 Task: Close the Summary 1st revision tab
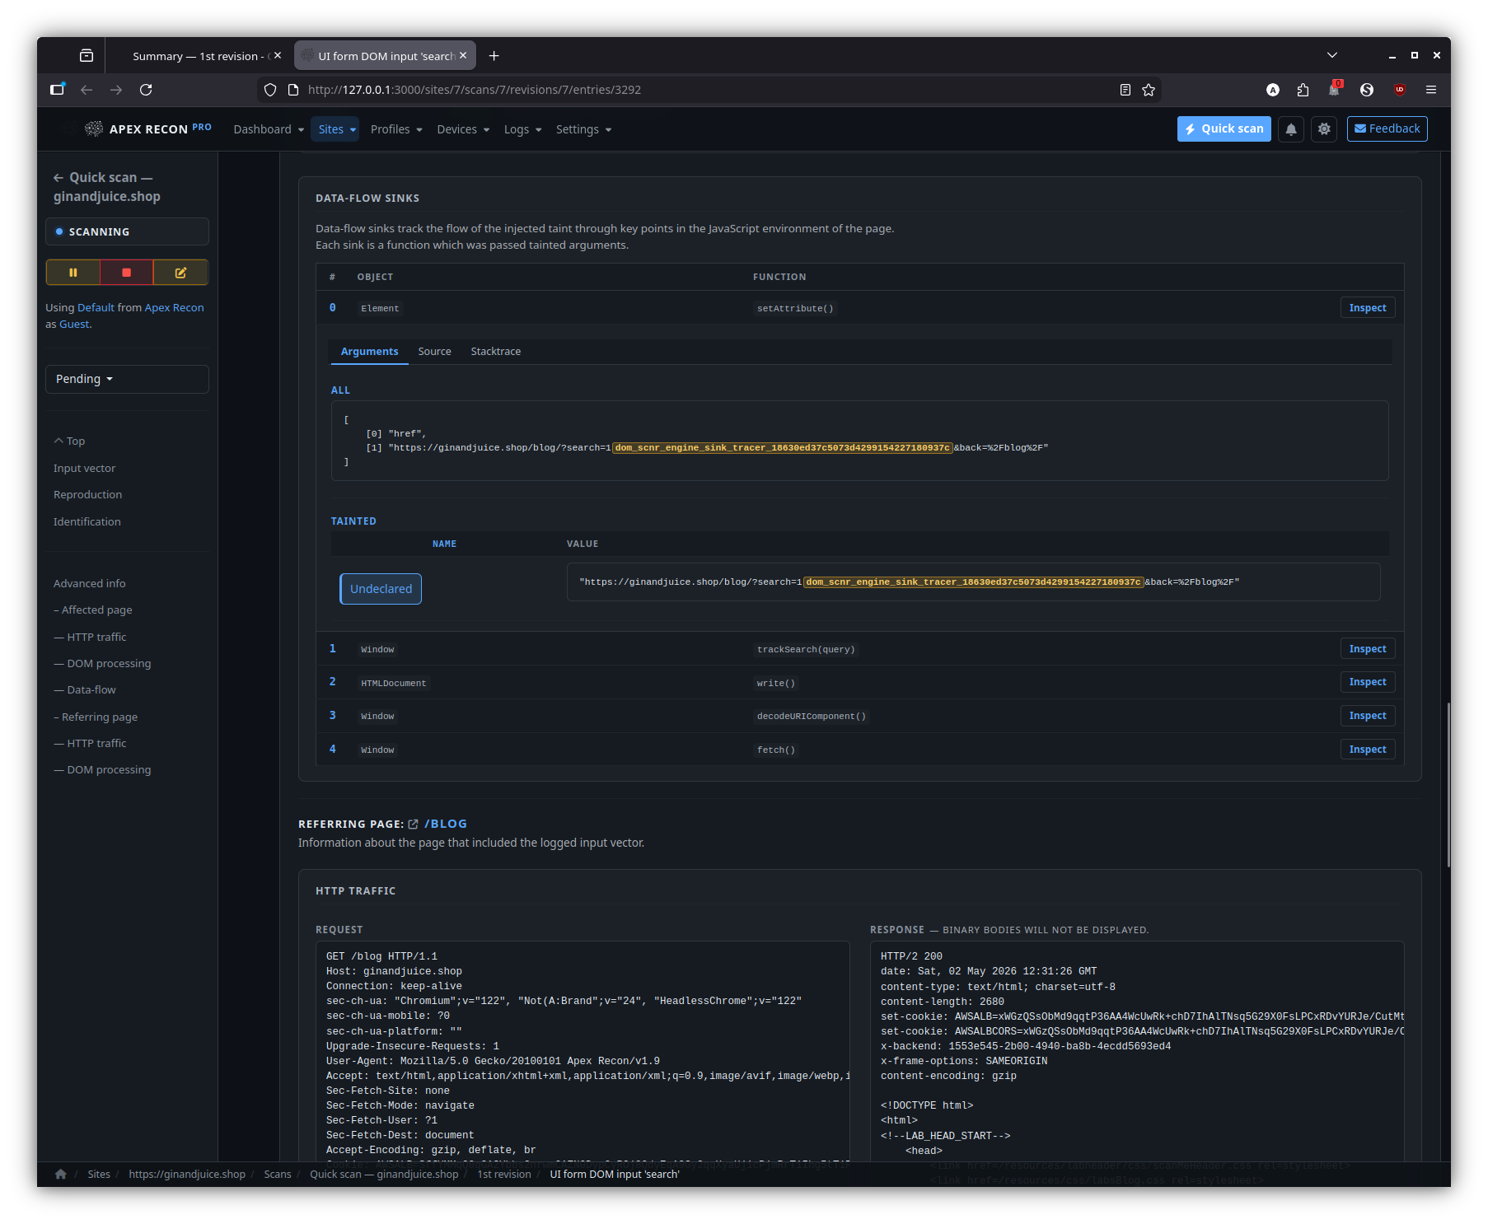point(278,56)
